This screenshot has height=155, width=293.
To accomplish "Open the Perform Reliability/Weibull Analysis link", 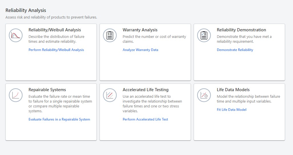I will pos(56,50).
